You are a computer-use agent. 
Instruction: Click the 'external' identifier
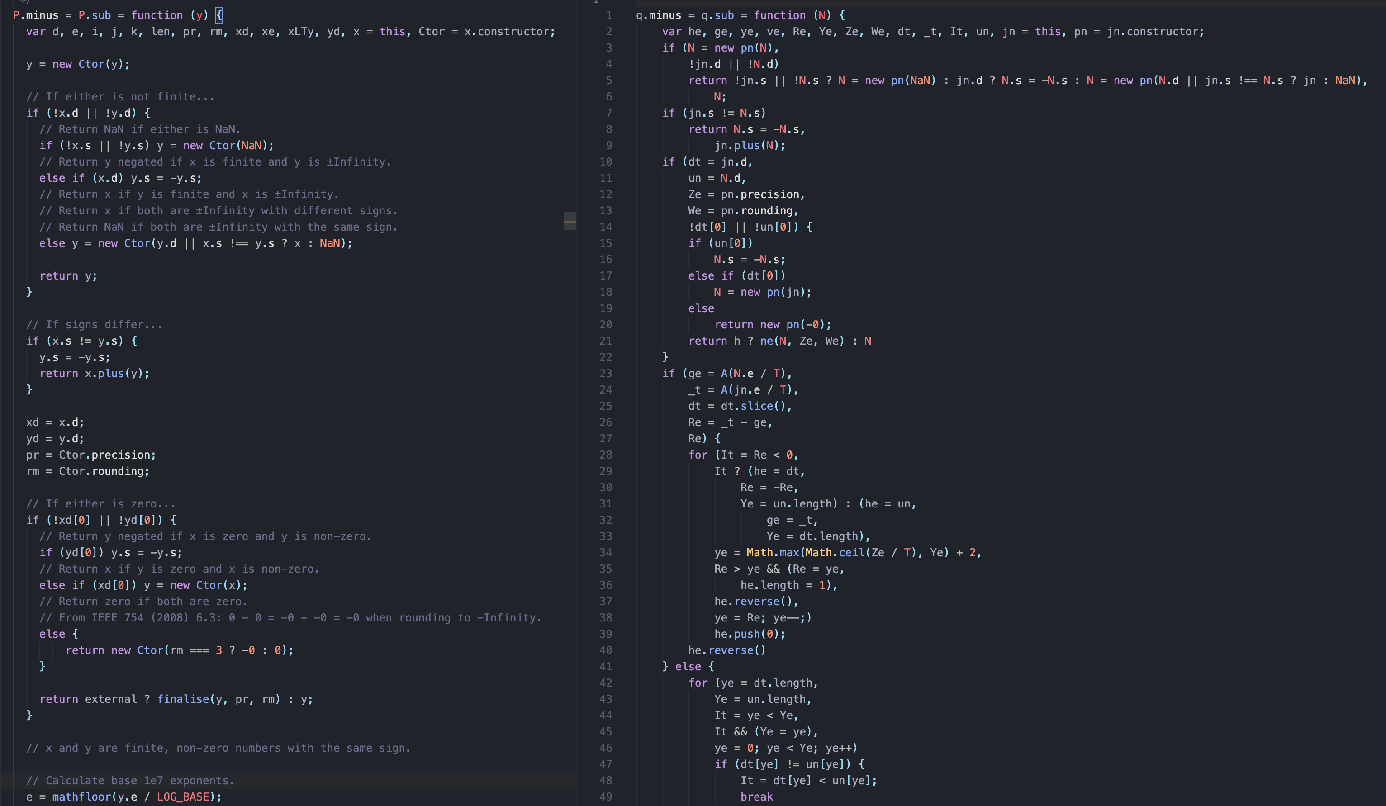click(x=110, y=699)
